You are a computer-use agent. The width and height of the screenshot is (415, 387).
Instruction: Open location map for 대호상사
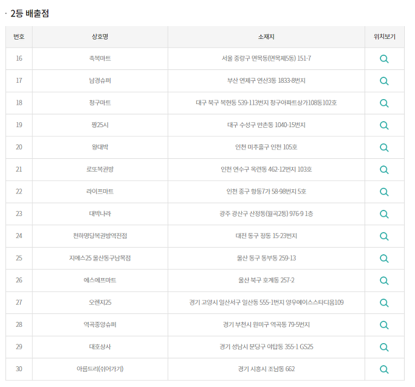coord(384,347)
